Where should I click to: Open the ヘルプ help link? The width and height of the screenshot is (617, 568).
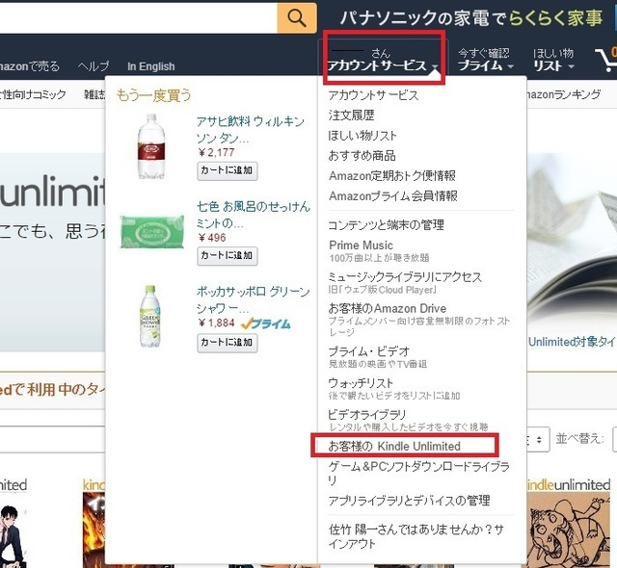(94, 66)
